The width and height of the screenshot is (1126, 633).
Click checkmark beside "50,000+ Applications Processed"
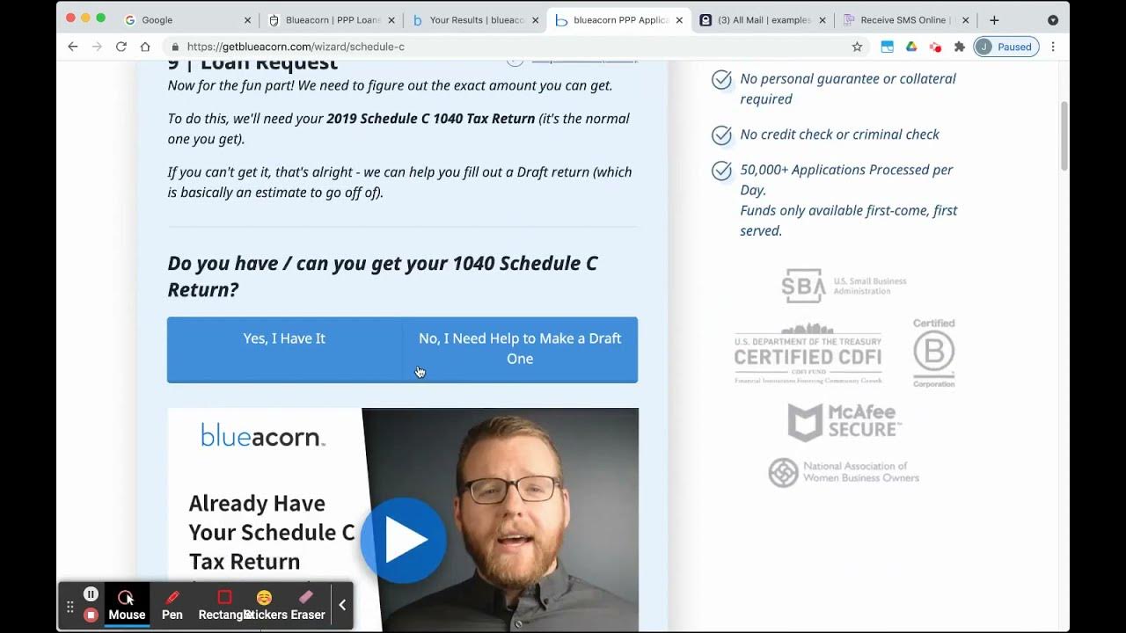721,171
